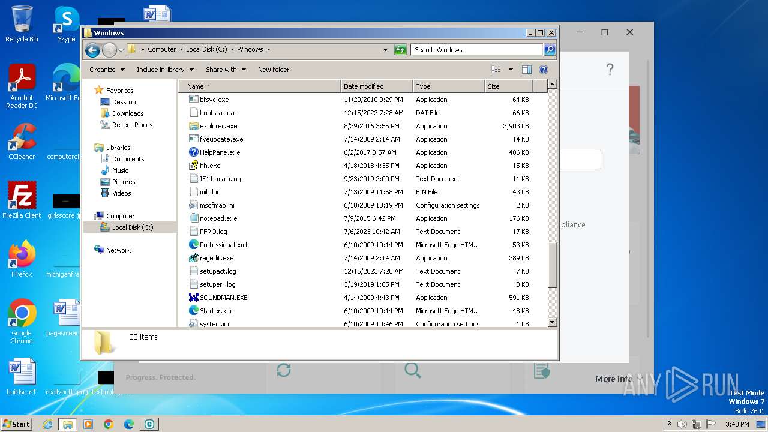Image resolution: width=768 pixels, height=432 pixels.
Task: Open the Share with menu
Action: tap(226, 70)
